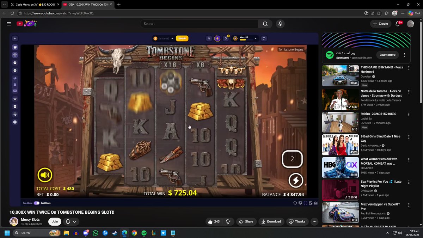Viewport: 423px width, 238px height.
Task: Open menu for Notte della Taranta video
Action: coord(409,91)
